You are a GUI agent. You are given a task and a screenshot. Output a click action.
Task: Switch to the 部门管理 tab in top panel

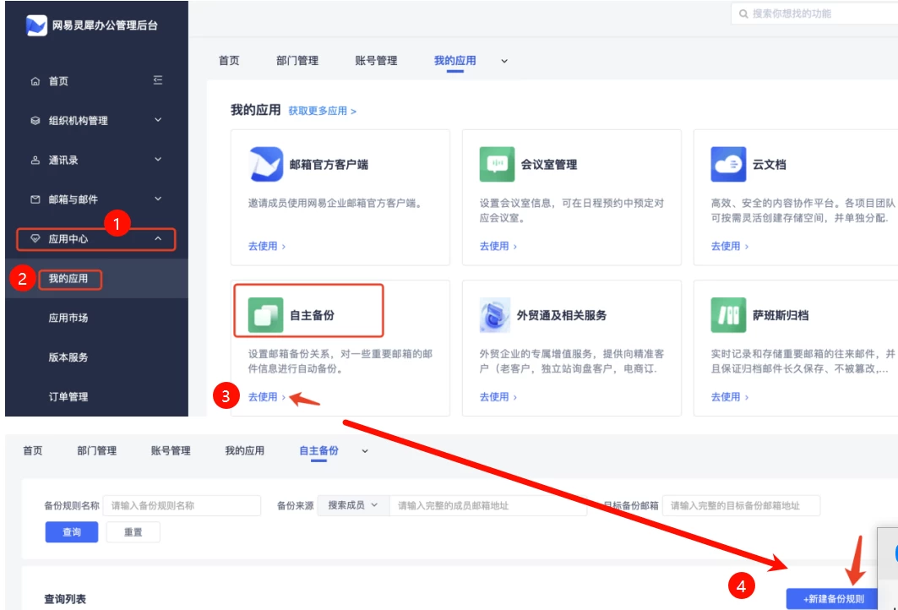tap(297, 61)
